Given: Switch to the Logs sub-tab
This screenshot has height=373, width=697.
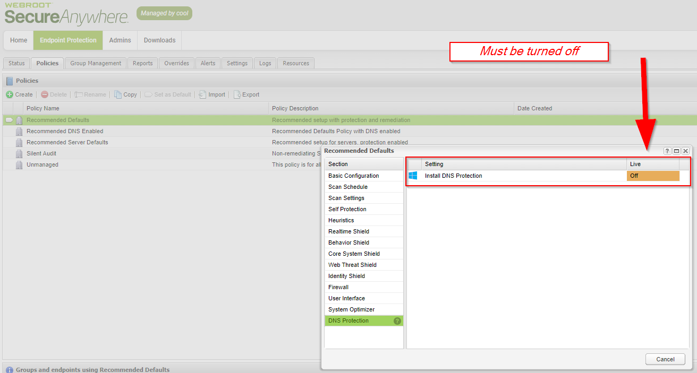Looking at the screenshot, I should [x=265, y=63].
